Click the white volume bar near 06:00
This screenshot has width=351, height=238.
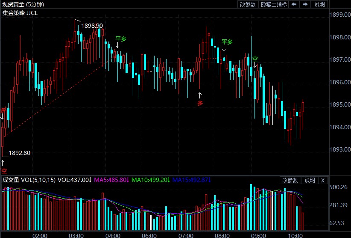point(151,223)
